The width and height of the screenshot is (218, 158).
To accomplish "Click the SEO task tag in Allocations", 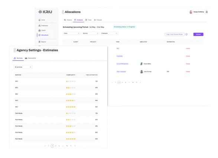I will 118,48.
